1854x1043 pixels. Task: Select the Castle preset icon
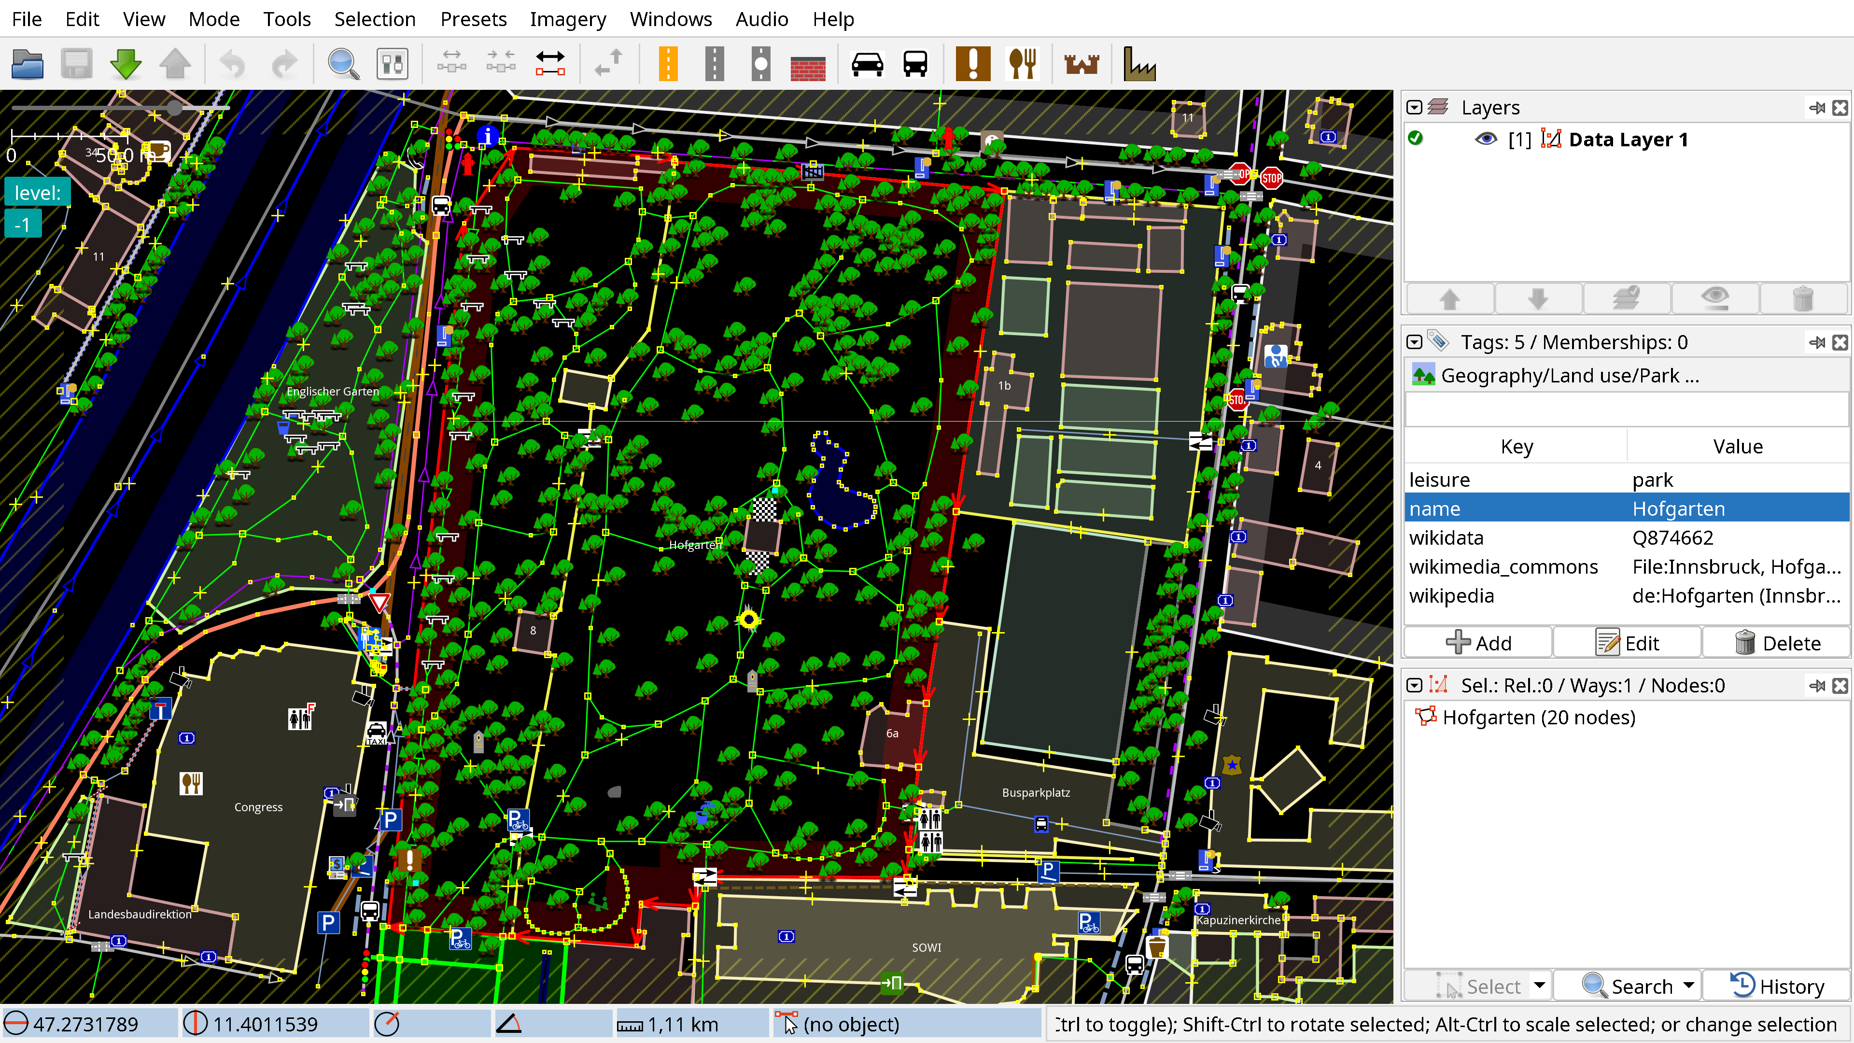pos(1081,65)
